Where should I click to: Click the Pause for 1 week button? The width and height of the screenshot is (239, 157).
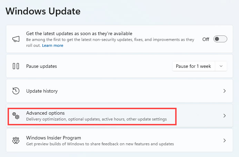pyautogui.click(x=193, y=66)
